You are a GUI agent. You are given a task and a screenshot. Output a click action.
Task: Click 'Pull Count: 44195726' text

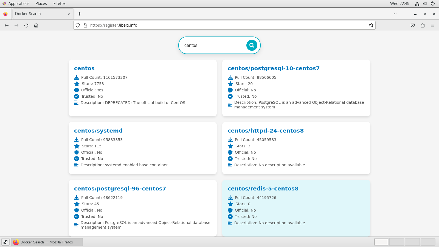pos(255,198)
